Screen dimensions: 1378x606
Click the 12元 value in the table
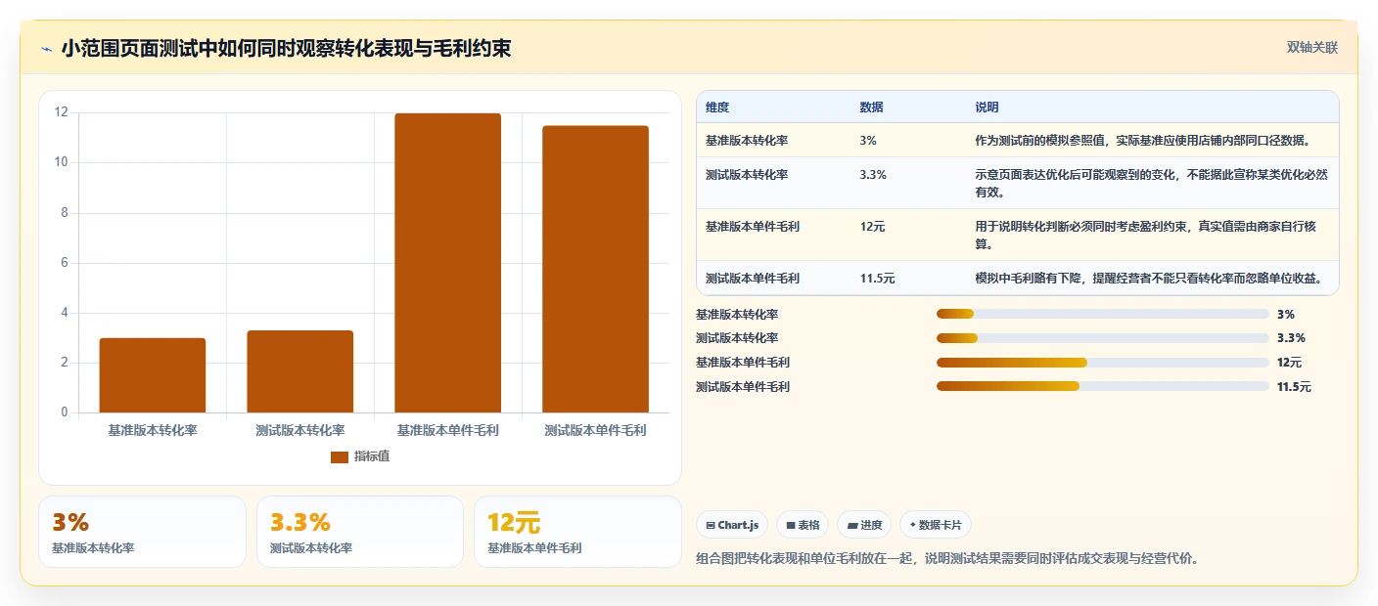tap(873, 227)
